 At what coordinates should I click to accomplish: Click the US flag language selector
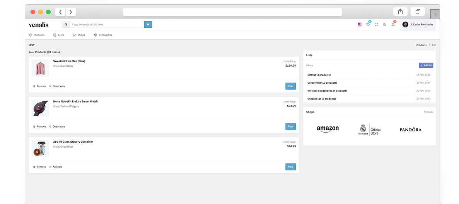[x=360, y=24]
